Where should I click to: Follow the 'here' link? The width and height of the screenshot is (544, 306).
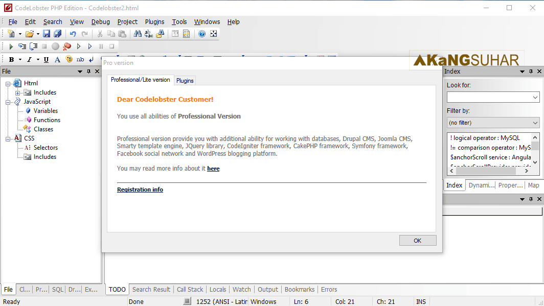point(213,169)
